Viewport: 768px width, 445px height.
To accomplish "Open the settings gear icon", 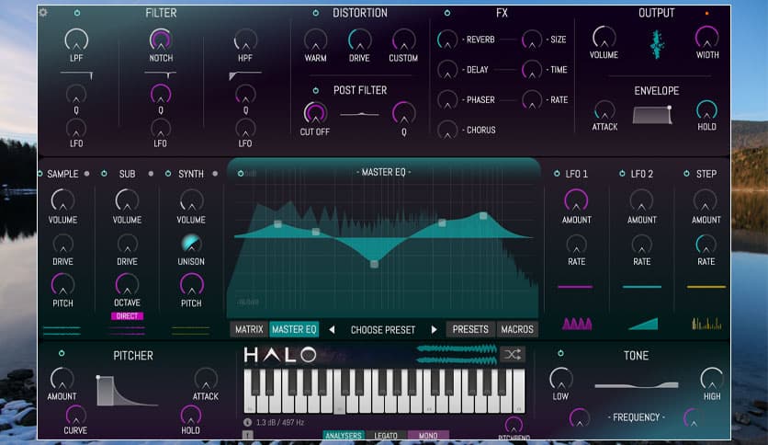I will coord(43,12).
